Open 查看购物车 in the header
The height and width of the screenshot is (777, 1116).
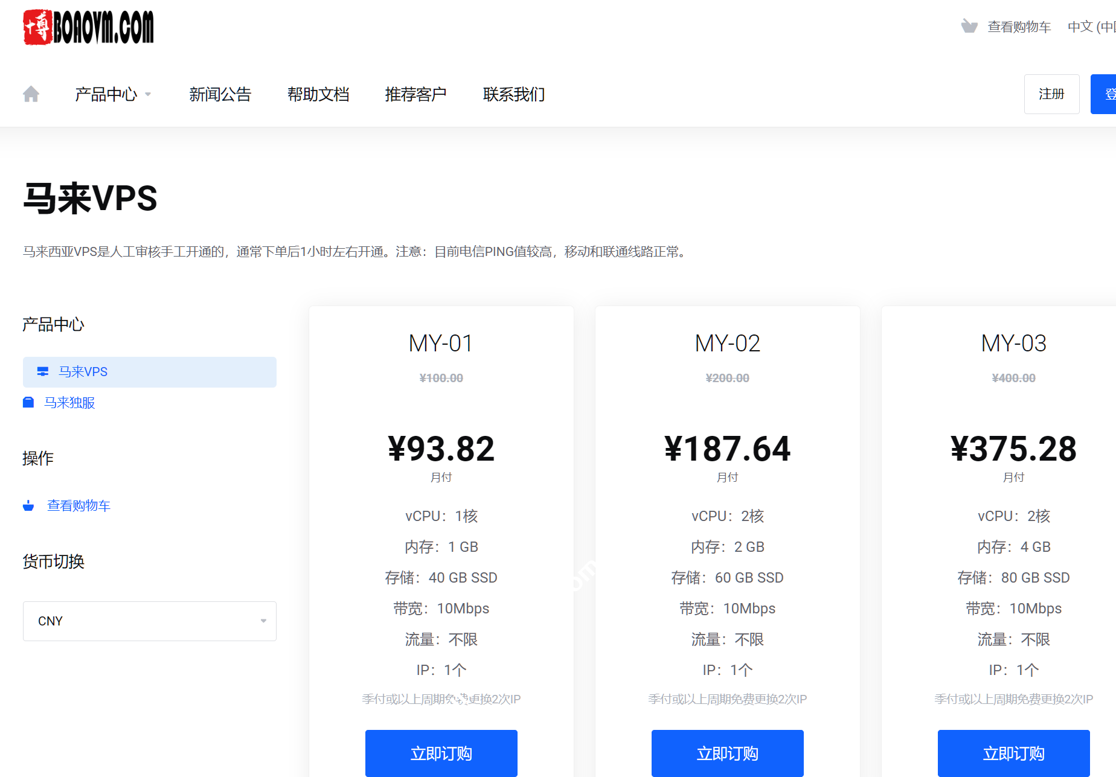[1019, 26]
